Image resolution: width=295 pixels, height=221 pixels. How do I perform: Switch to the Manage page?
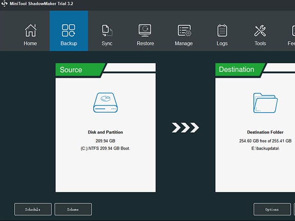tap(184, 35)
